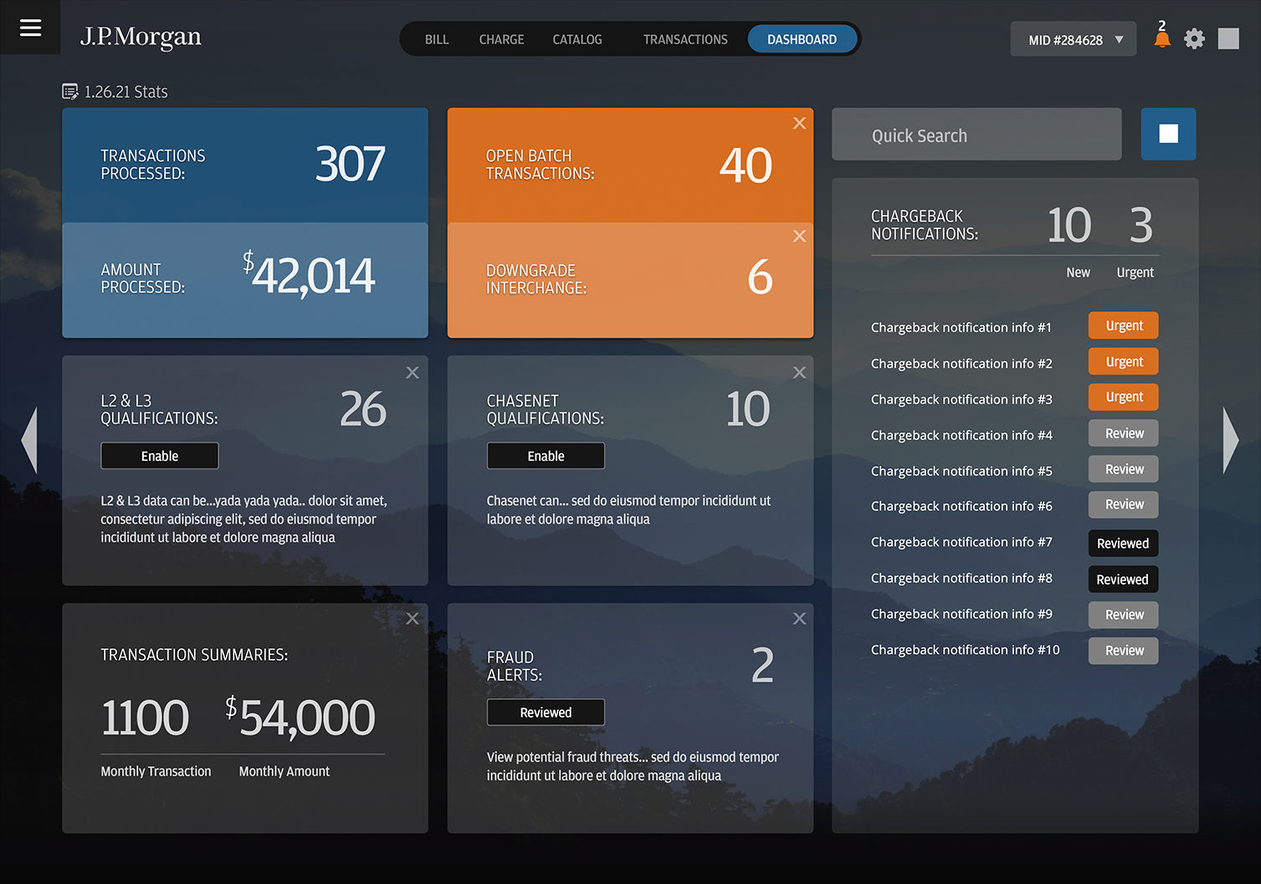The width and height of the screenshot is (1261, 884).
Task: Switch to the TRANSACTIONS tab
Action: point(685,38)
